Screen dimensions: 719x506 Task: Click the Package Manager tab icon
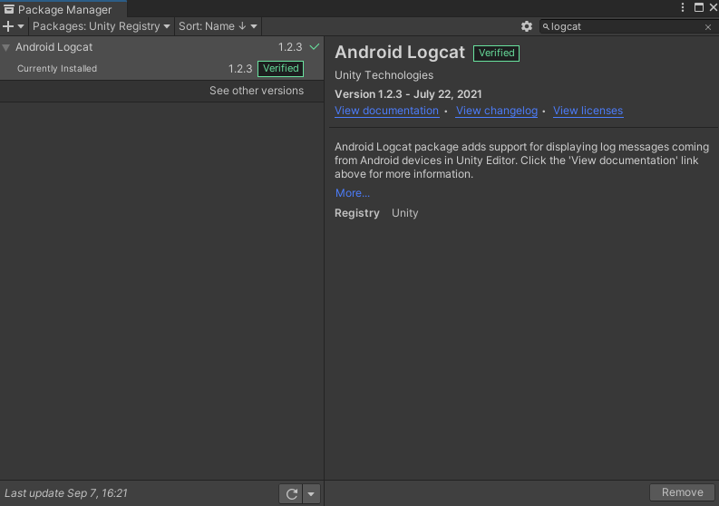click(9, 9)
